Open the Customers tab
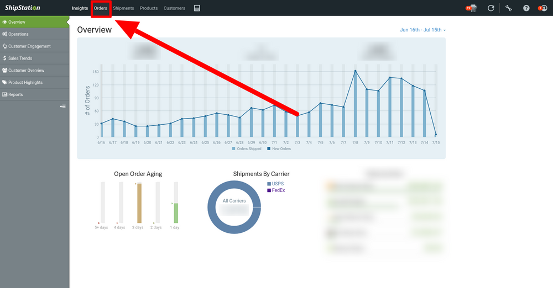The width and height of the screenshot is (553, 288). click(x=174, y=8)
